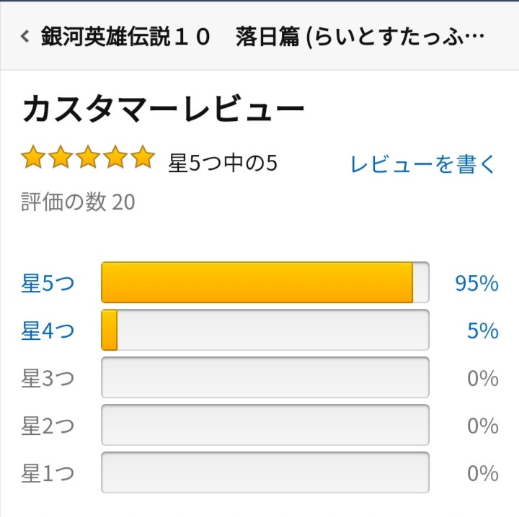Screen dimensions: 519x517
Task: Tap the 銀河英雄伝説１０ 落日篇 title
Action: (263, 37)
